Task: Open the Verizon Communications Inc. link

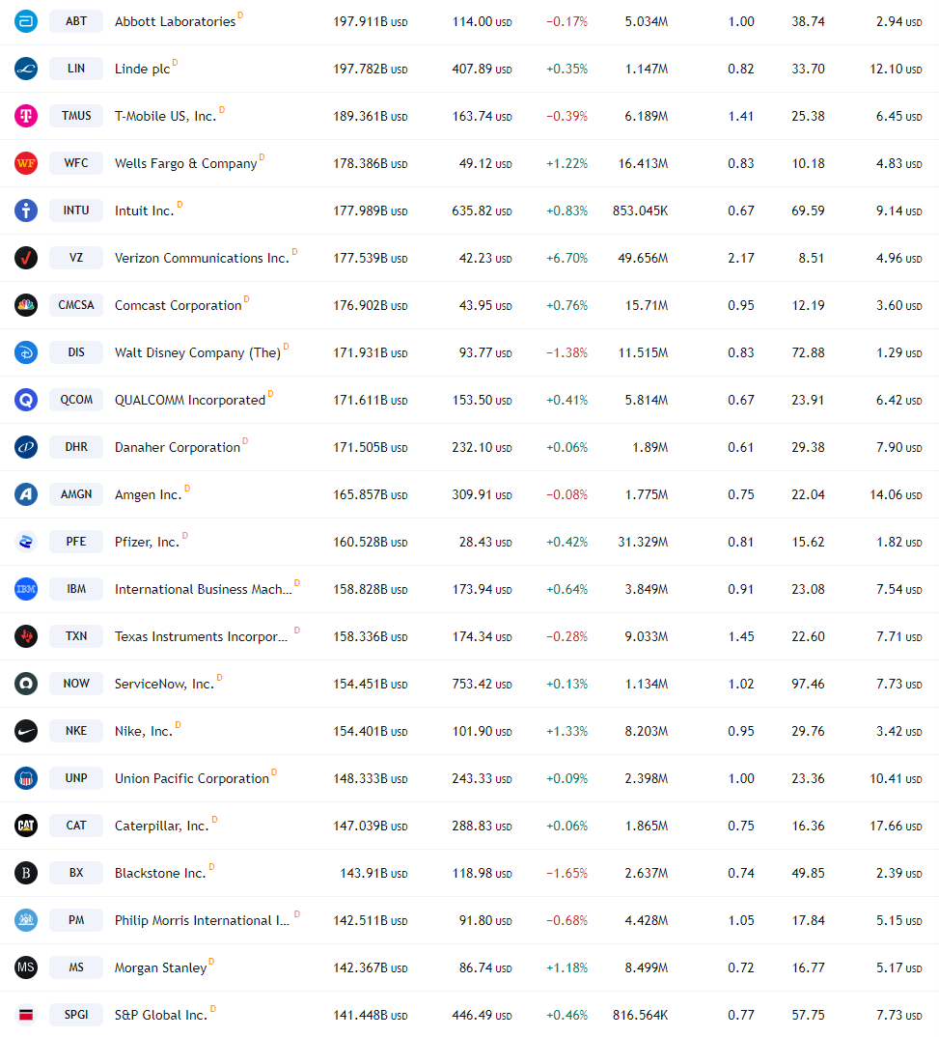Action: click(x=203, y=258)
